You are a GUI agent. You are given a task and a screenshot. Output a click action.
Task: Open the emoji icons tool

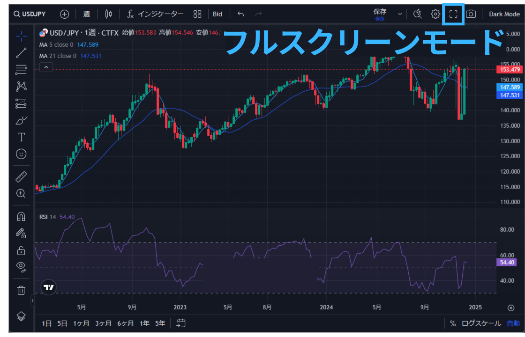(21, 154)
